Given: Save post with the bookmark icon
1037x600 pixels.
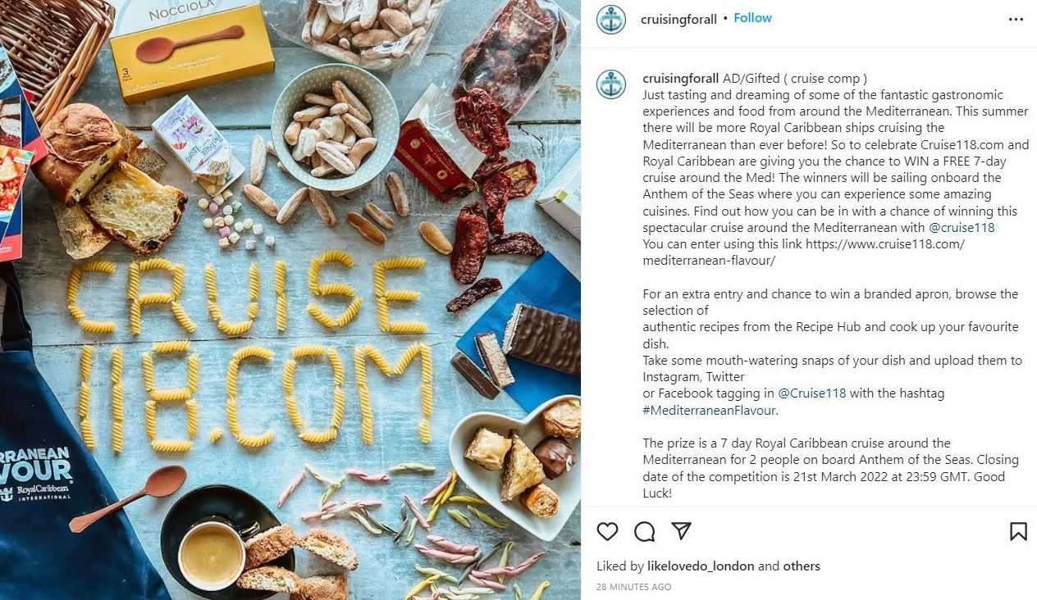Looking at the screenshot, I should point(1018,531).
